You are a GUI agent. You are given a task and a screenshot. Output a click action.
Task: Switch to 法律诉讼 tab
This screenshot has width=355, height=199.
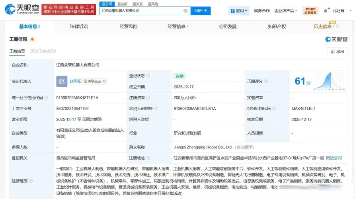pos(79,27)
